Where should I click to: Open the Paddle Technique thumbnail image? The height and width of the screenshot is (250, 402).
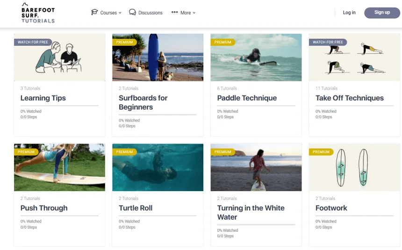coord(256,57)
